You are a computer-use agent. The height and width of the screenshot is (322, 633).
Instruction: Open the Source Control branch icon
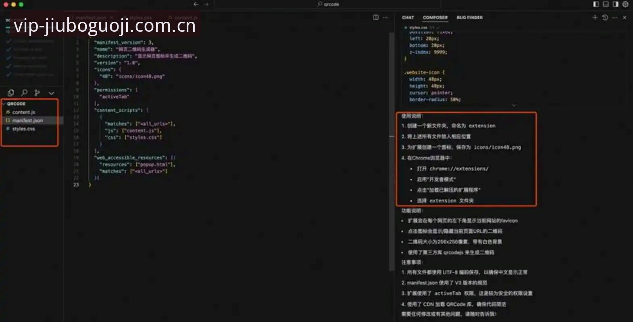click(x=37, y=93)
